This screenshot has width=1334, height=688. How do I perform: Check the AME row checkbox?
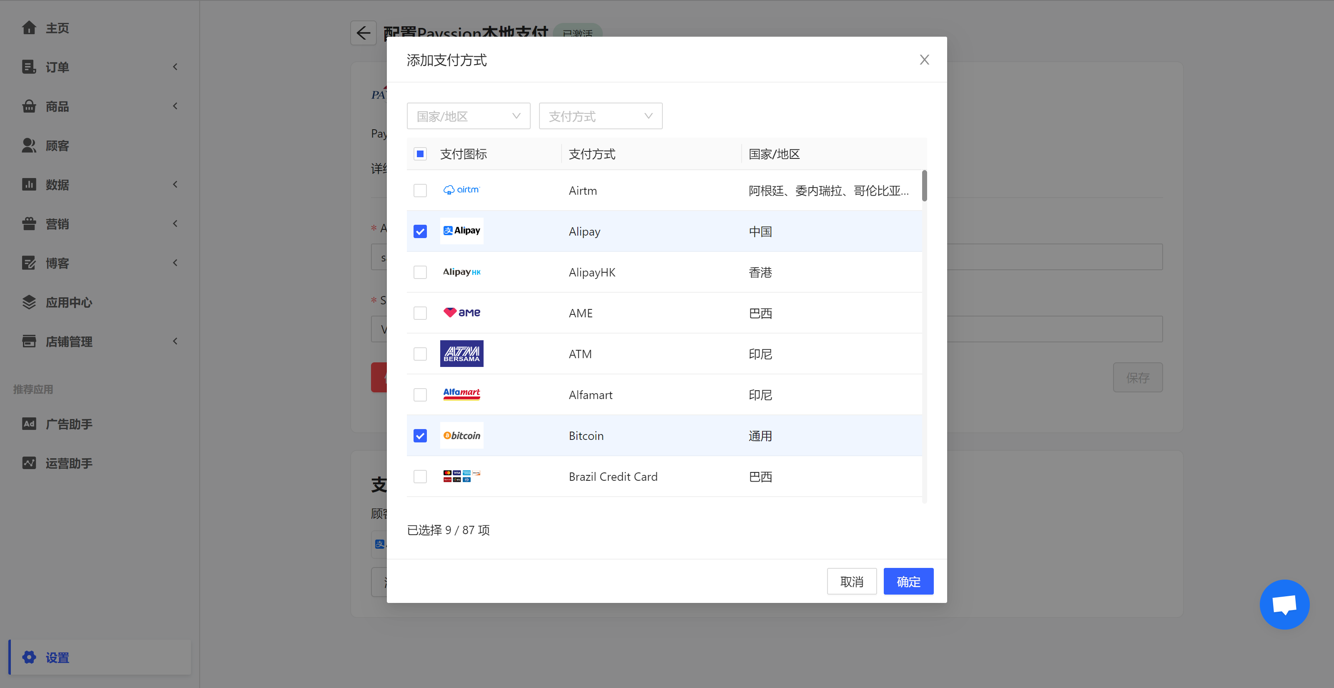pyautogui.click(x=420, y=314)
